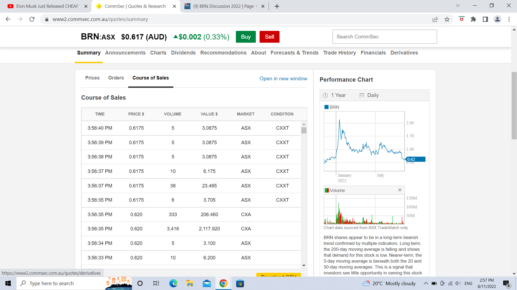Image resolution: width=517 pixels, height=290 pixels.
Task: Switch to the Orders tab
Action: pyautogui.click(x=116, y=78)
